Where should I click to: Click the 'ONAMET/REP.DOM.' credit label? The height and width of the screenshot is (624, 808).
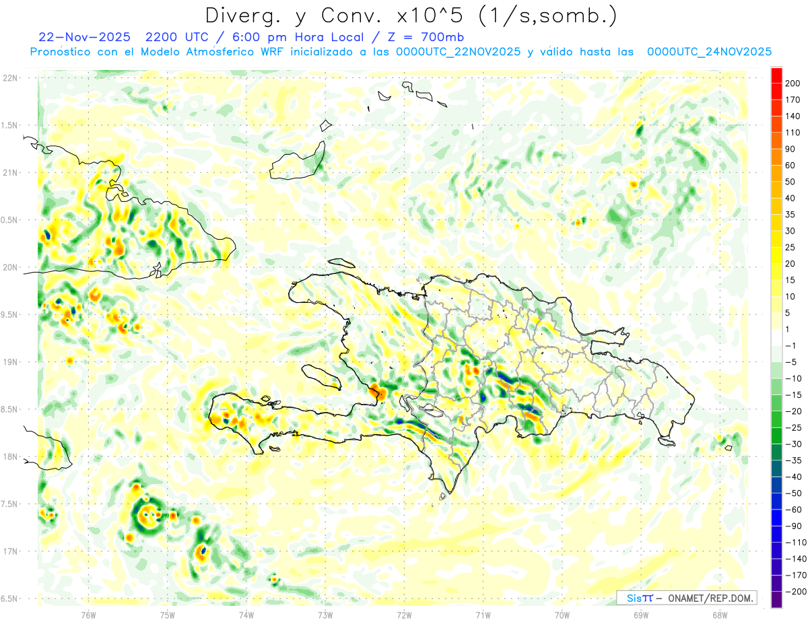(710, 598)
